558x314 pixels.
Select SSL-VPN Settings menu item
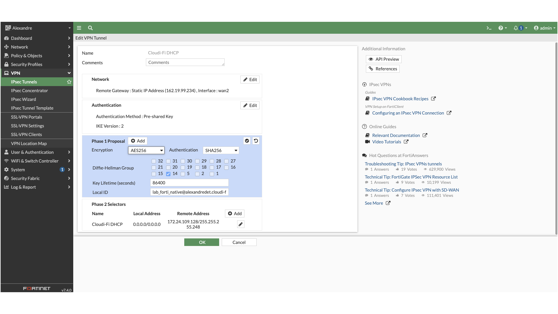[x=28, y=126]
